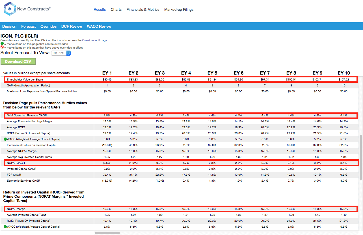Open Marked-up Filings page
Image resolution: width=363 pixels, height=235 pixels.
179,9
